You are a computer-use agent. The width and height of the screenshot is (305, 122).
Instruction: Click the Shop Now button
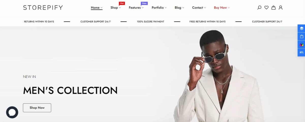tap(37, 108)
